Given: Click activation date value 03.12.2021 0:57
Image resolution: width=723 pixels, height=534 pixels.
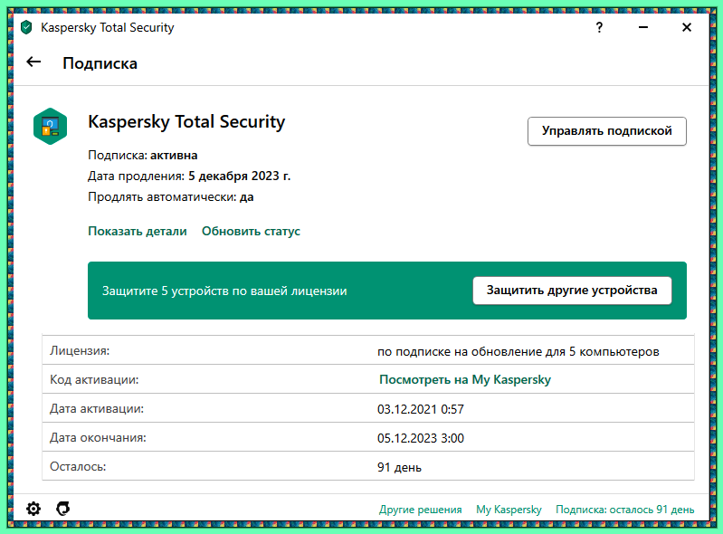Looking at the screenshot, I should click(421, 409).
